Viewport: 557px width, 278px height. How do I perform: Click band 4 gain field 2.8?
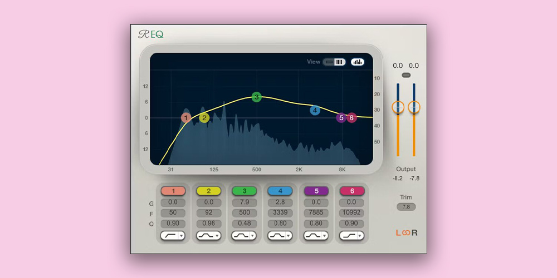pos(280,202)
